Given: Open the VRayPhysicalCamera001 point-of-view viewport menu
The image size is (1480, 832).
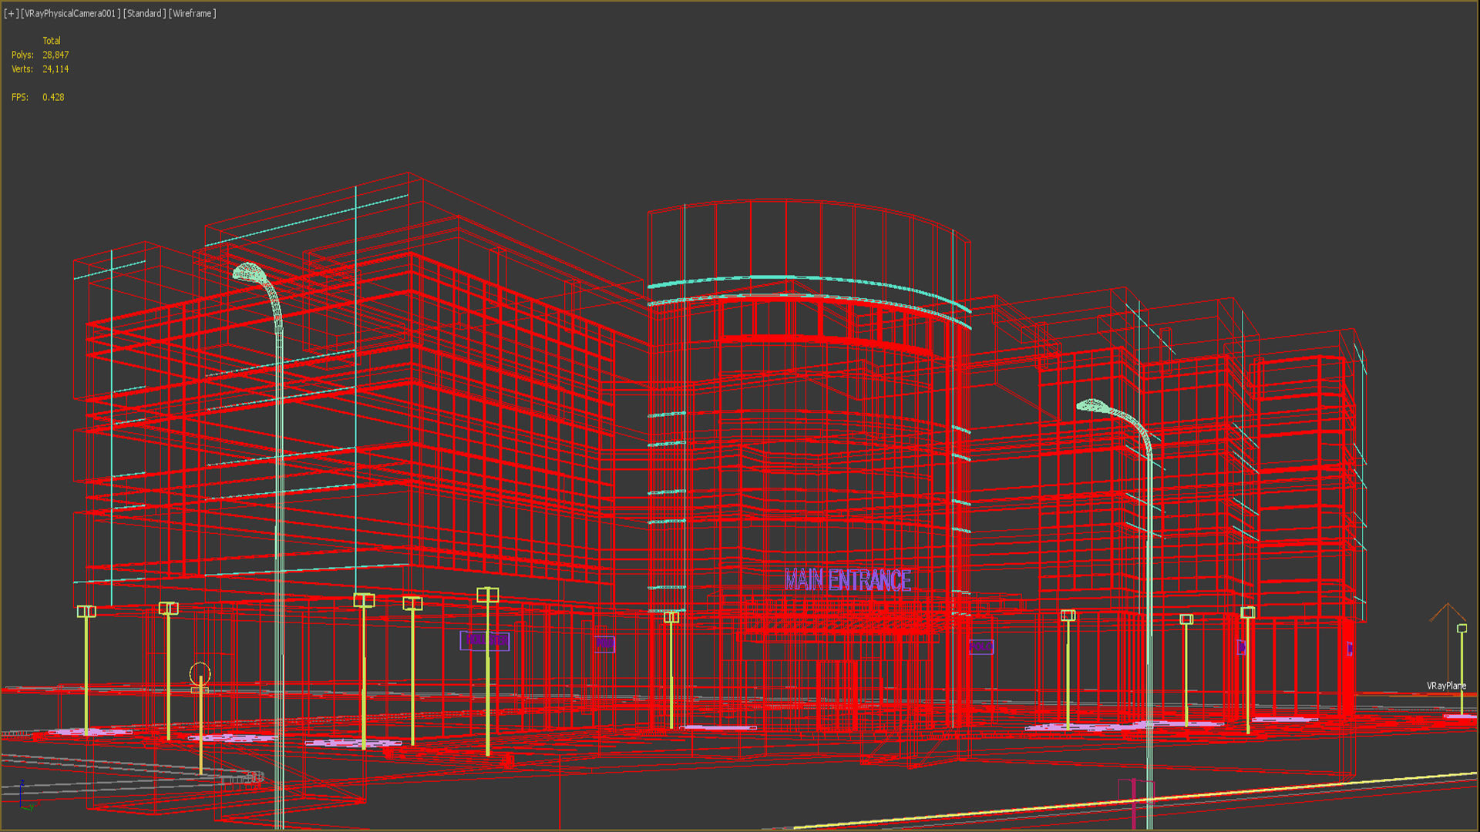Looking at the screenshot, I should click(x=71, y=13).
